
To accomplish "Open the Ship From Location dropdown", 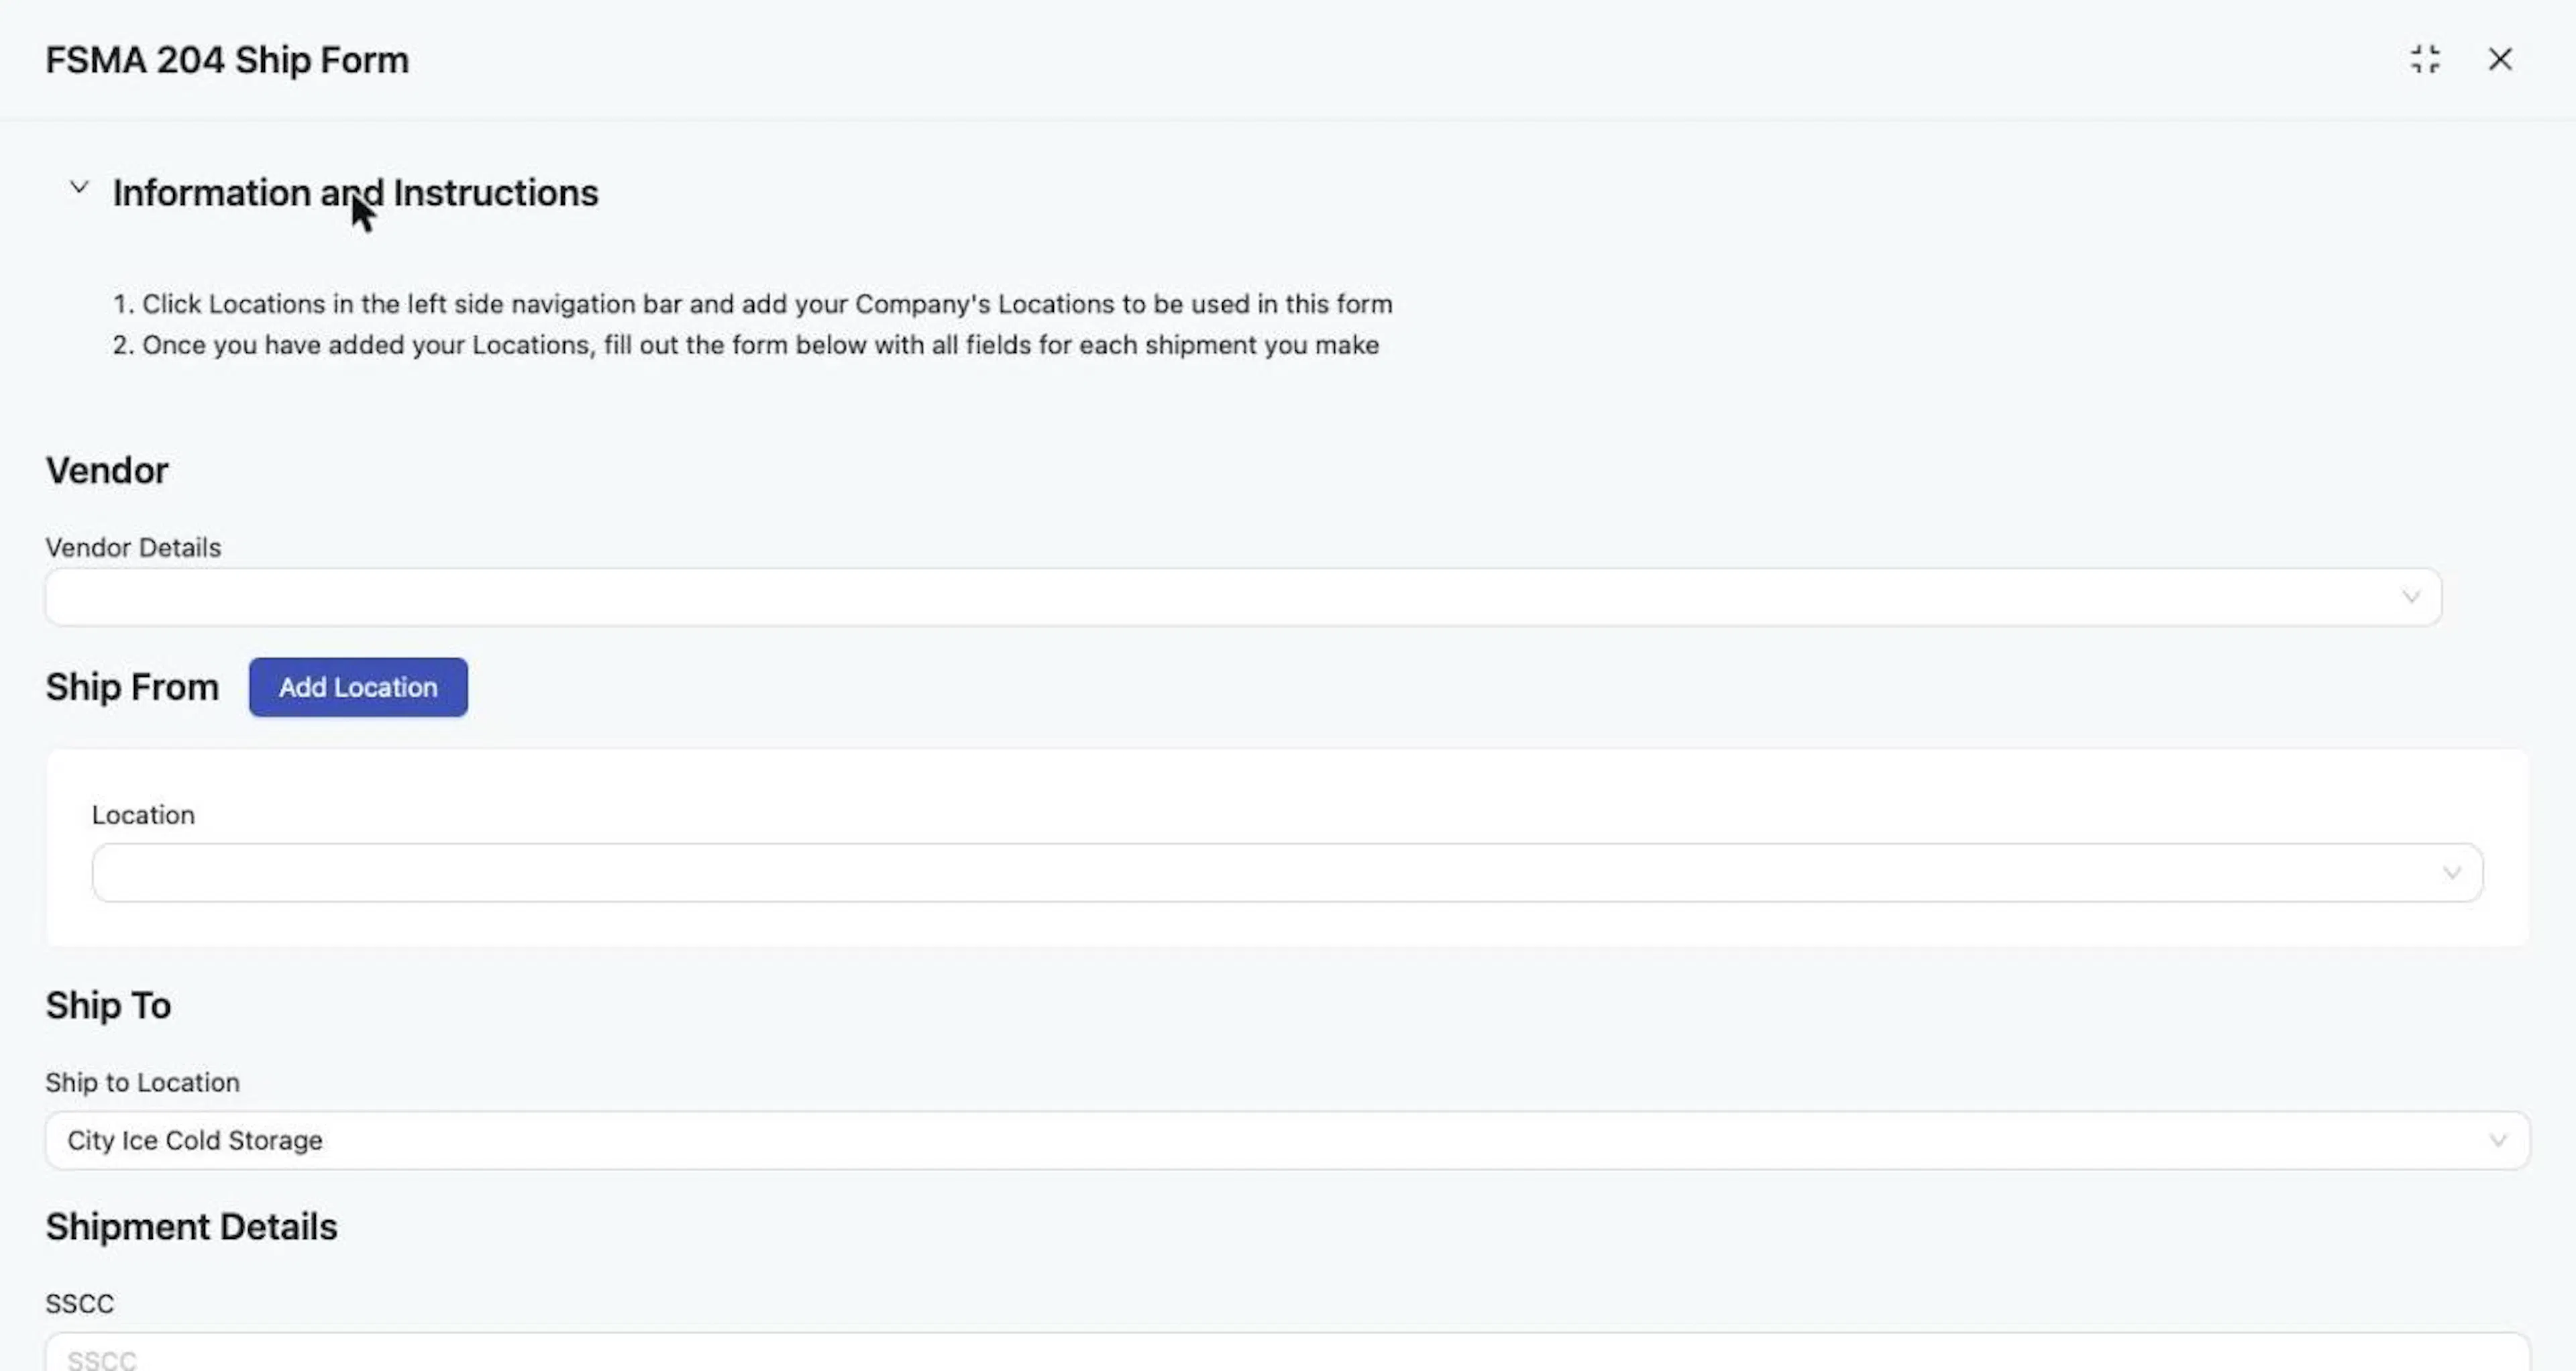I will tap(1287, 873).
